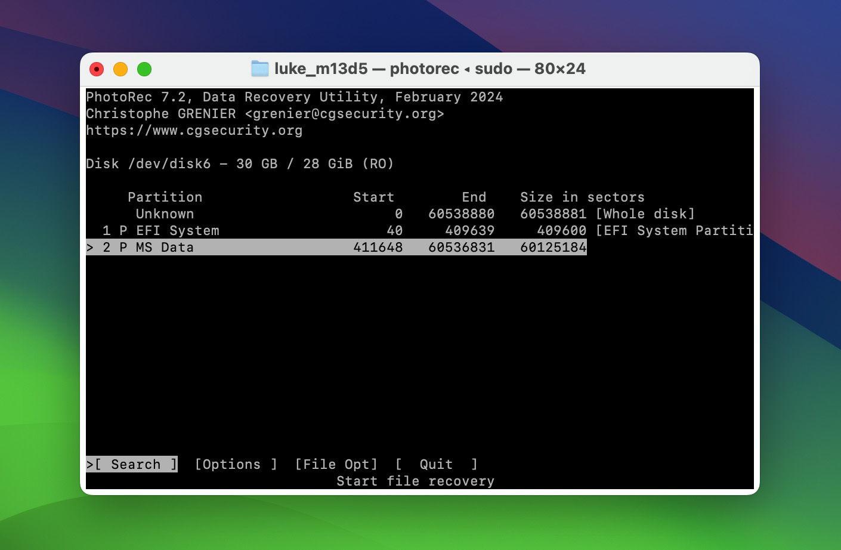The width and height of the screenshot is (841, 550).
Task: Minimize the terminal with yellow button
Action: coord(120,69)
